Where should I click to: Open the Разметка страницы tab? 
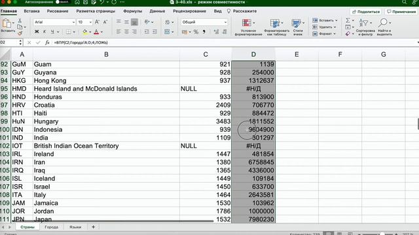tap(96, 11)
